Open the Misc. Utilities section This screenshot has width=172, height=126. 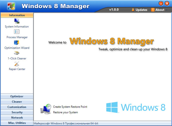coord(17,123)
